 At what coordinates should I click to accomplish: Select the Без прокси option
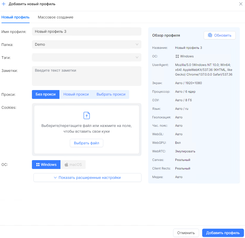pyautogui.click(x=46, y=94)
